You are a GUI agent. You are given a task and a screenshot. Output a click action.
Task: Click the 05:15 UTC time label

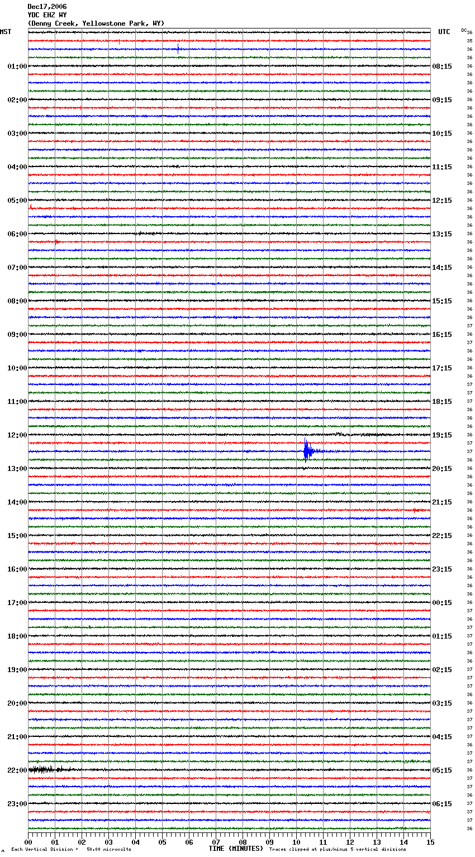click(x=442, y=770)
